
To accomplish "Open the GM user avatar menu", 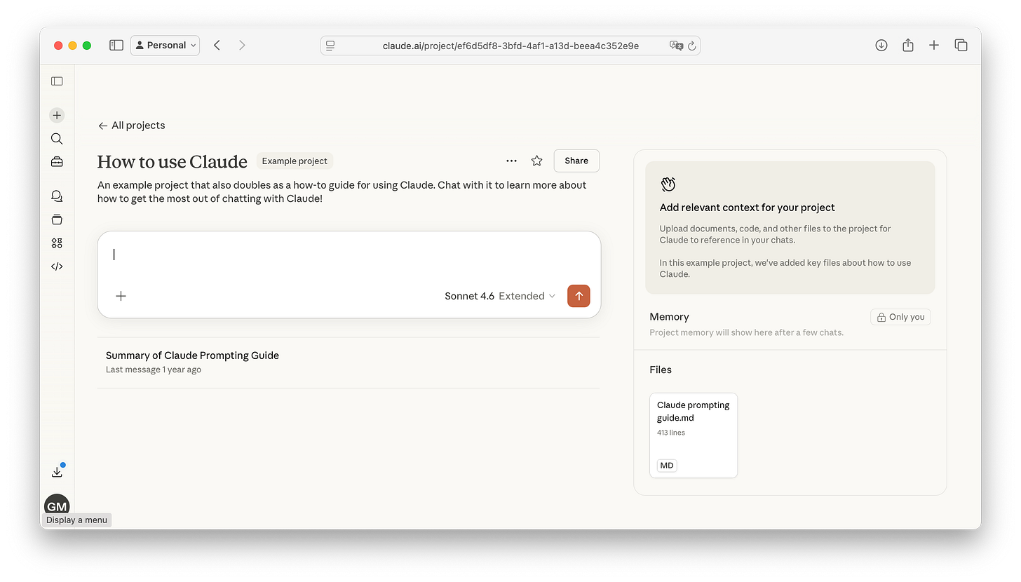I will click(x=57, y=506).
